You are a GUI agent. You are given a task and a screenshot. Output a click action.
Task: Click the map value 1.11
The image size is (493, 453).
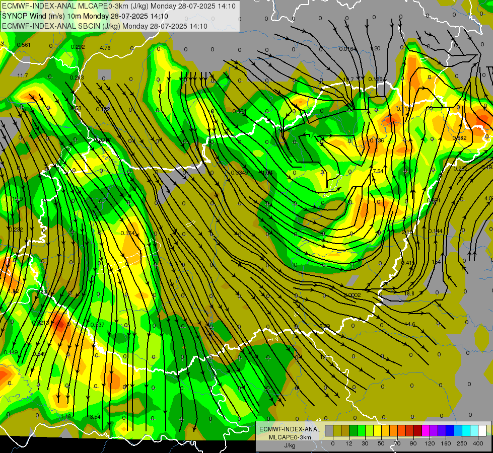point(325,357)
